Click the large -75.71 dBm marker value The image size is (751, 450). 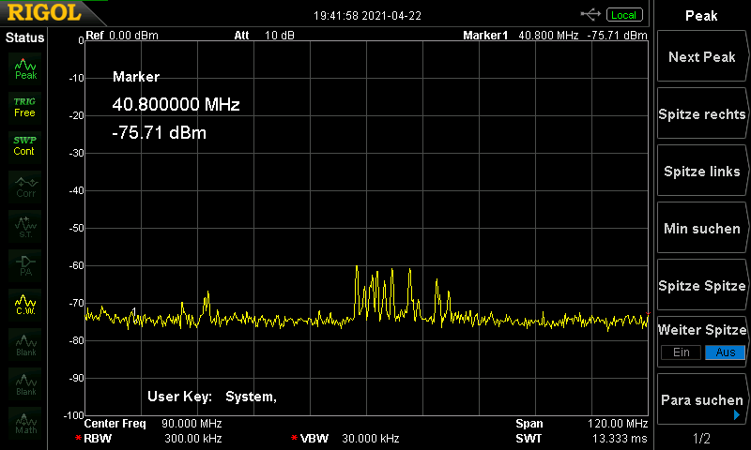(x=159, y=132)
